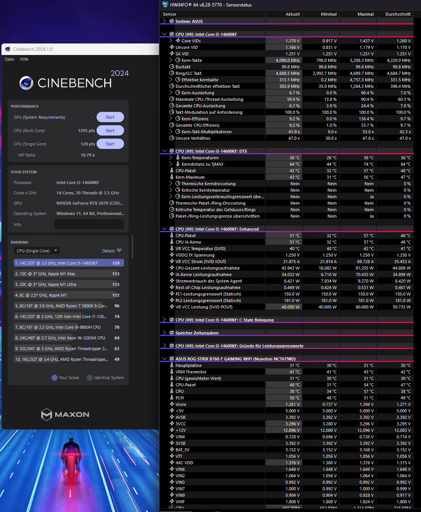The image size is (421, 512).
Task: Click the Vcore voltage icon
Action: (x=172, y=404)
